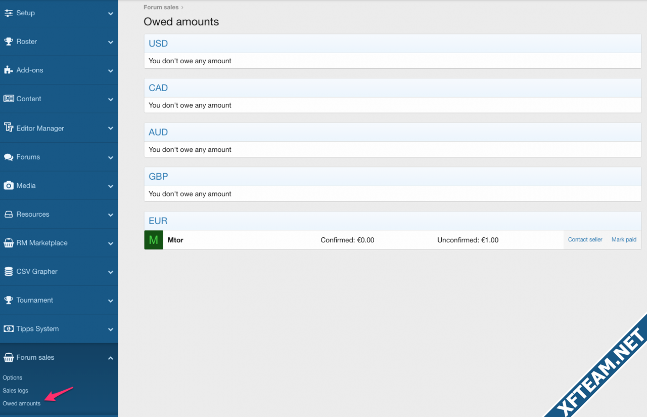Expand the Tipps System chevron
The height and width of the screenshot is (417, 647).
pos(111,329)
